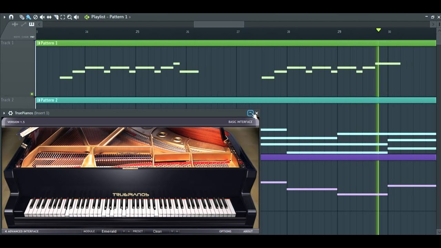This screenshot has width=441, height=248.
Task: Open the Playlist options menu arrow
Action: 4,17
